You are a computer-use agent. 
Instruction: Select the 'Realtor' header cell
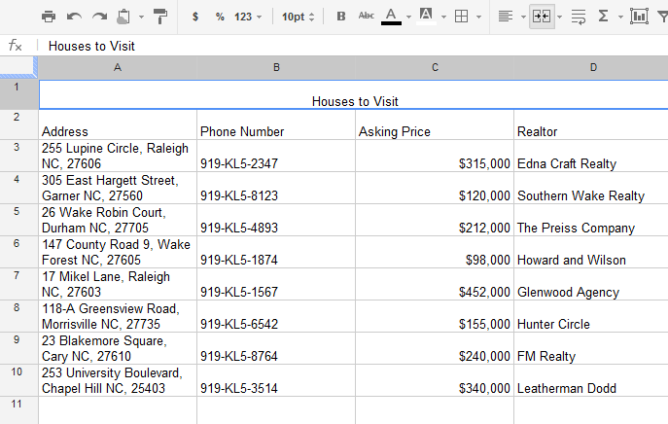(591, 124)
